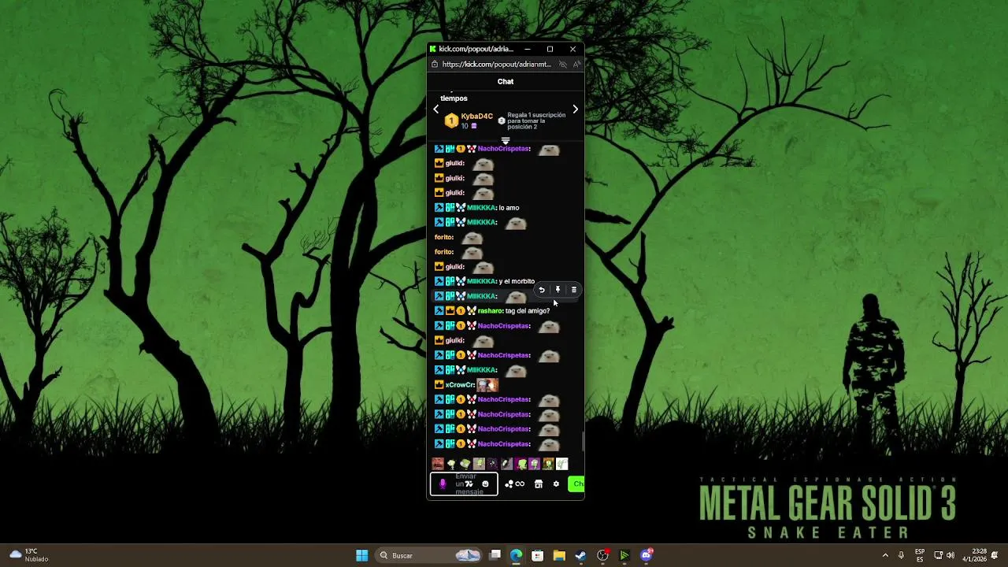Image resolution: width=1008 pixels, height=567 pixels.
Task: Click the chat vertical scrollbar thumb
Action: (583, 441)
